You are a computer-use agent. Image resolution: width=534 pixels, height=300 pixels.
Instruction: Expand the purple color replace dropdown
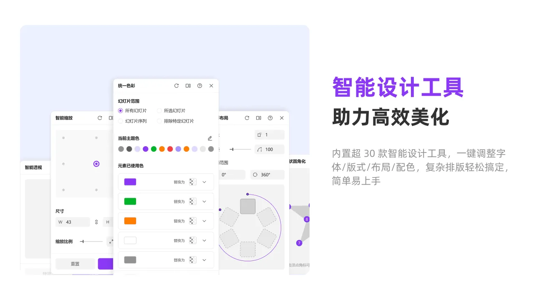pyautogui.click(x=204, y=182)
